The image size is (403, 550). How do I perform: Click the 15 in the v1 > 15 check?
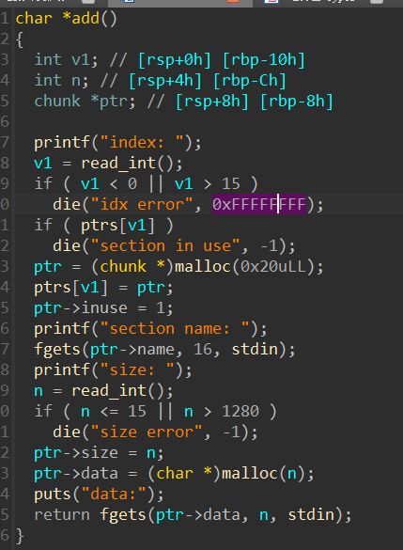[231, 183]
